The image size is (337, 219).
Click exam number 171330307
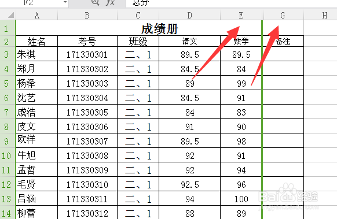point(87,141)
